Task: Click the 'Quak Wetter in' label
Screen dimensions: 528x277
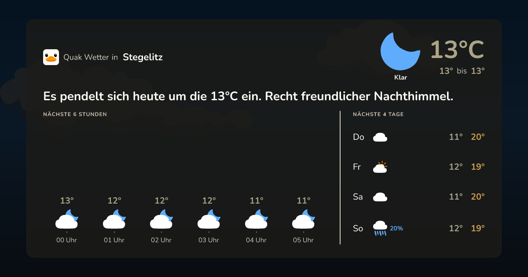Action: tap(91, 57)
